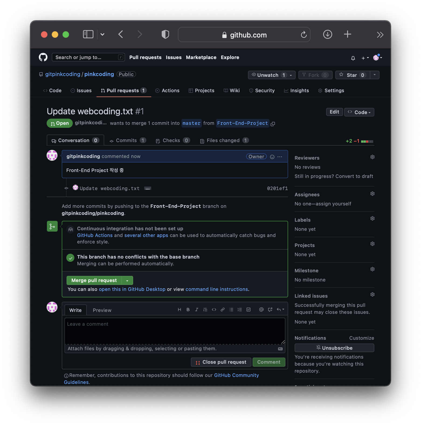
Task: Toggle the Safari sidebar
Action: click(88, 34)
